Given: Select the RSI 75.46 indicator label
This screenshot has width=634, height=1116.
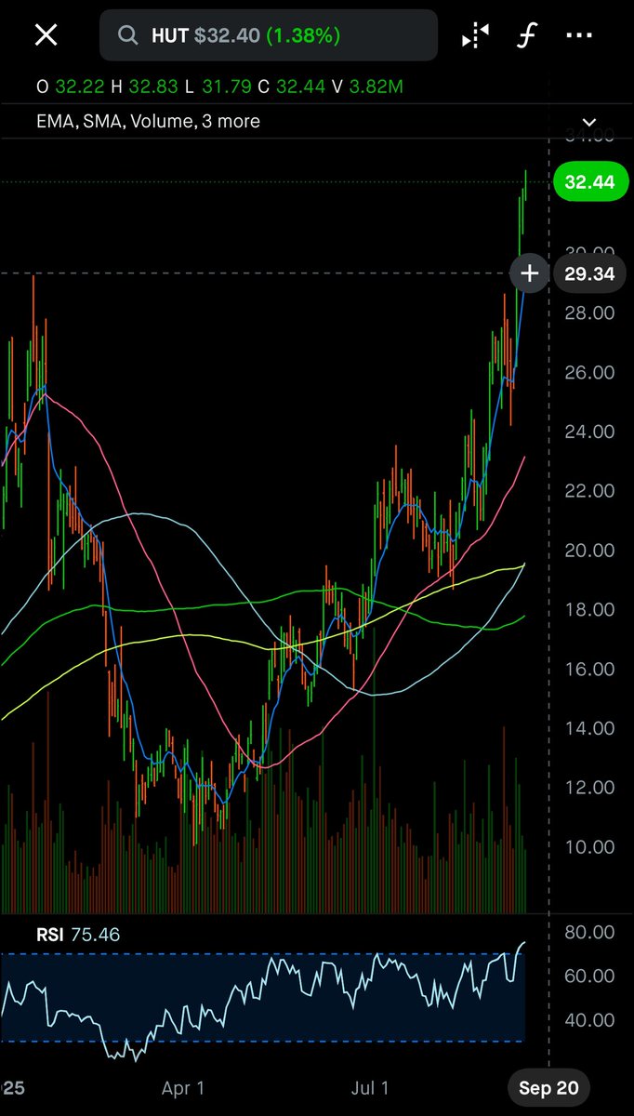Looking at the screenshot, I should pos(78,935).
